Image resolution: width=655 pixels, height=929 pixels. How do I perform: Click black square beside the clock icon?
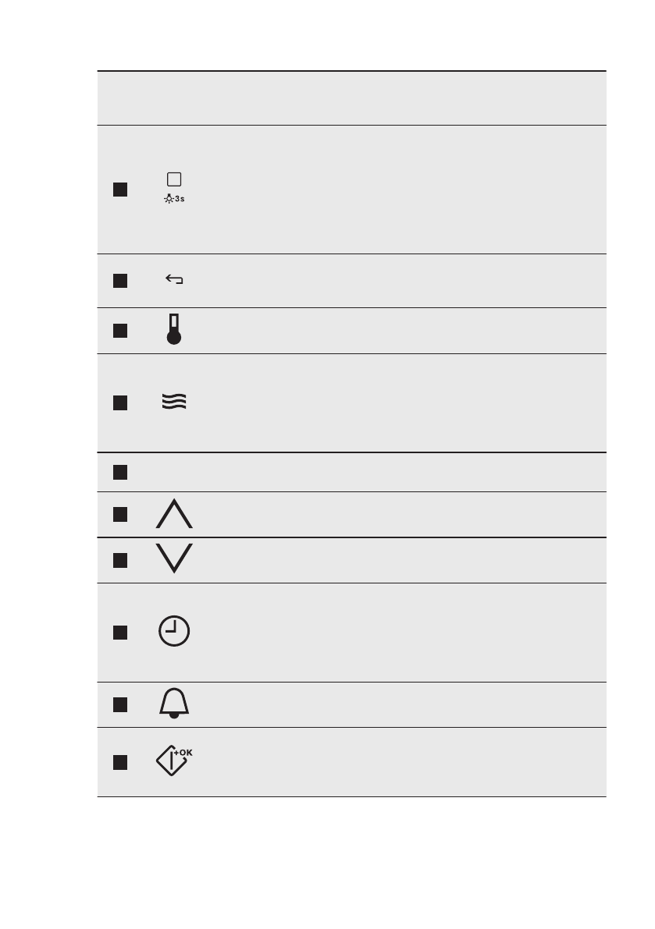tap(119, 632)
